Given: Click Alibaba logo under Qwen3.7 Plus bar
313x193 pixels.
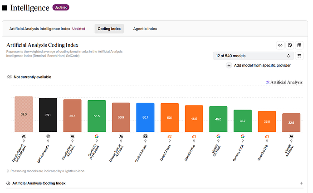Looking at the screenshot, I should (194, 136).
